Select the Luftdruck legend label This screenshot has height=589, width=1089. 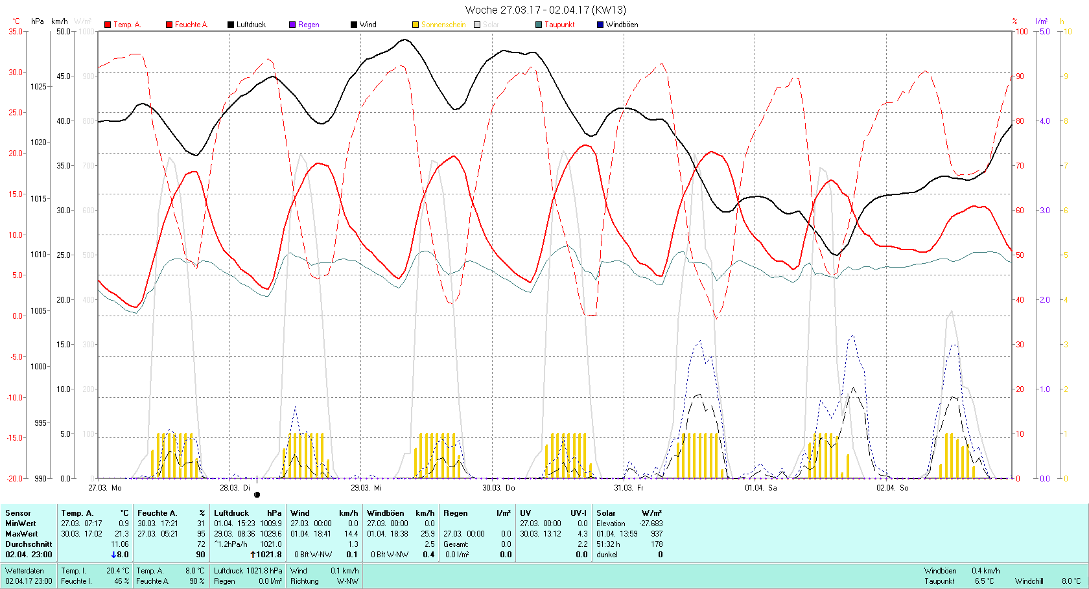pos(251,25)
